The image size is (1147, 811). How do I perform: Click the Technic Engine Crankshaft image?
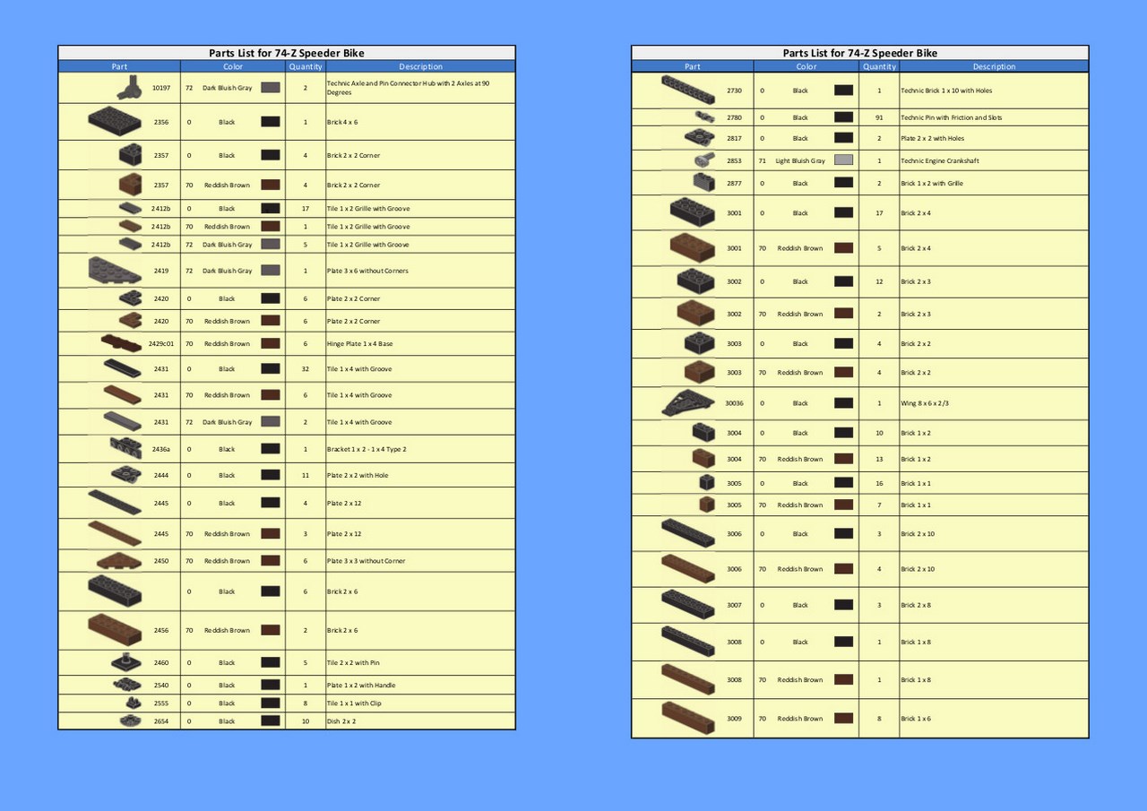(x=704, y=160)
